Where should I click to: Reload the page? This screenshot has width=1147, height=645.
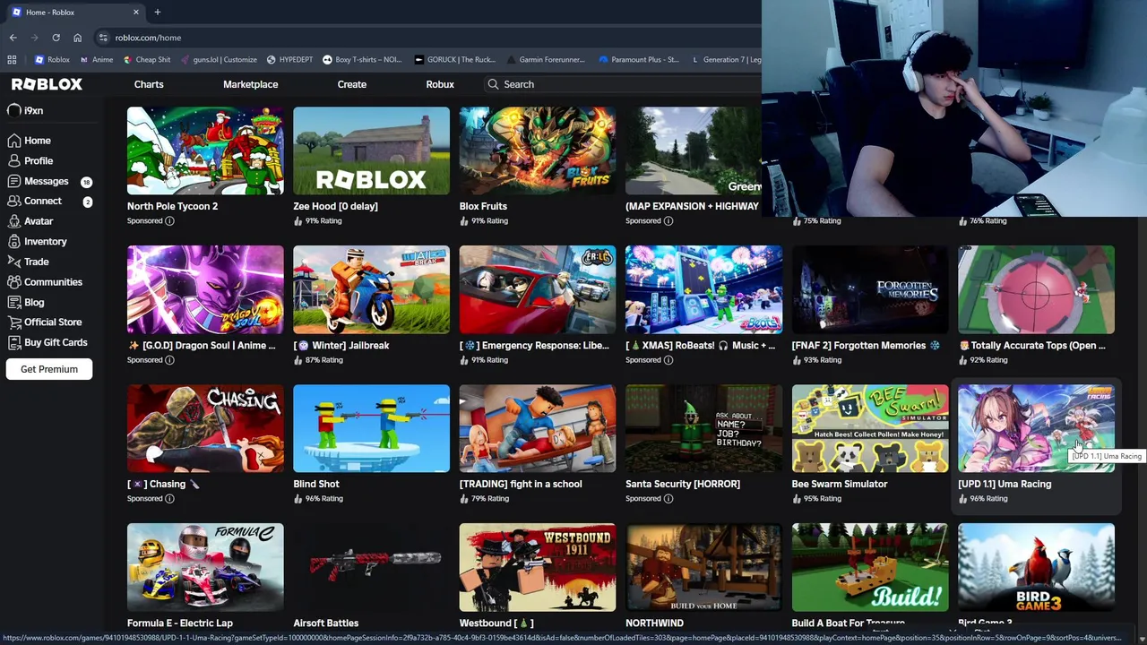click(56, 38)
